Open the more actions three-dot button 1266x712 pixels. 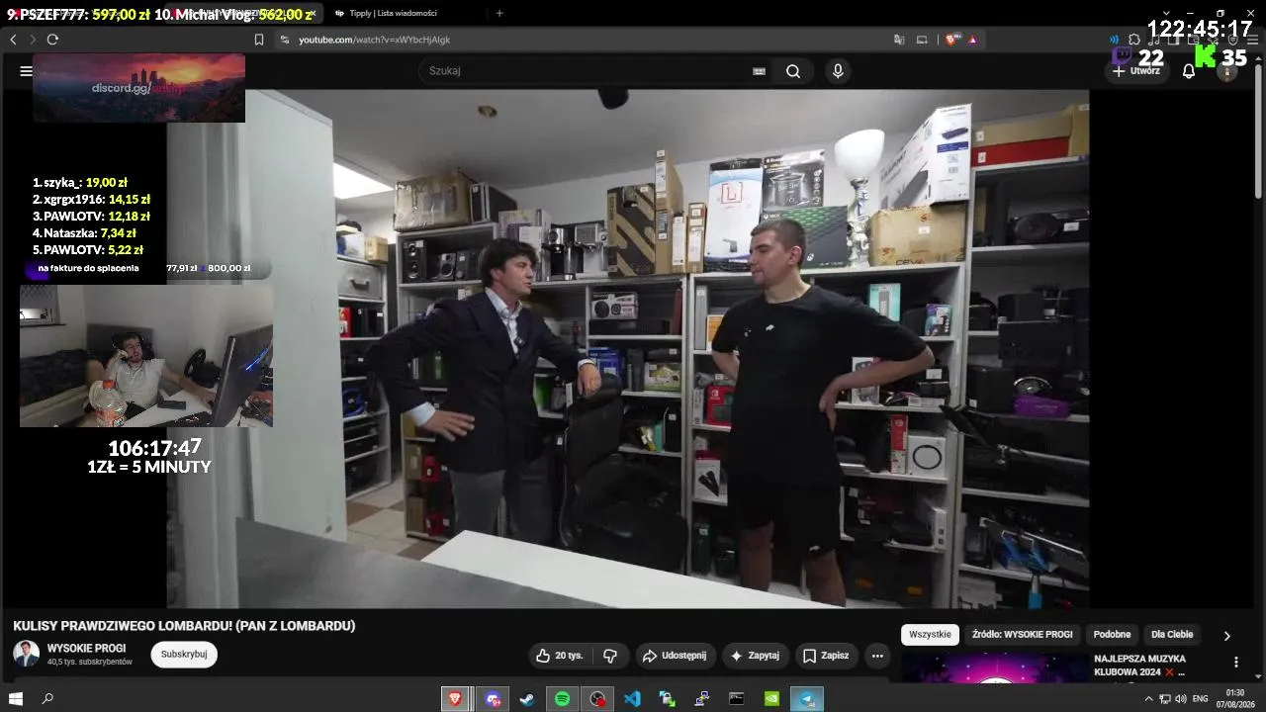tap(877, 656)
